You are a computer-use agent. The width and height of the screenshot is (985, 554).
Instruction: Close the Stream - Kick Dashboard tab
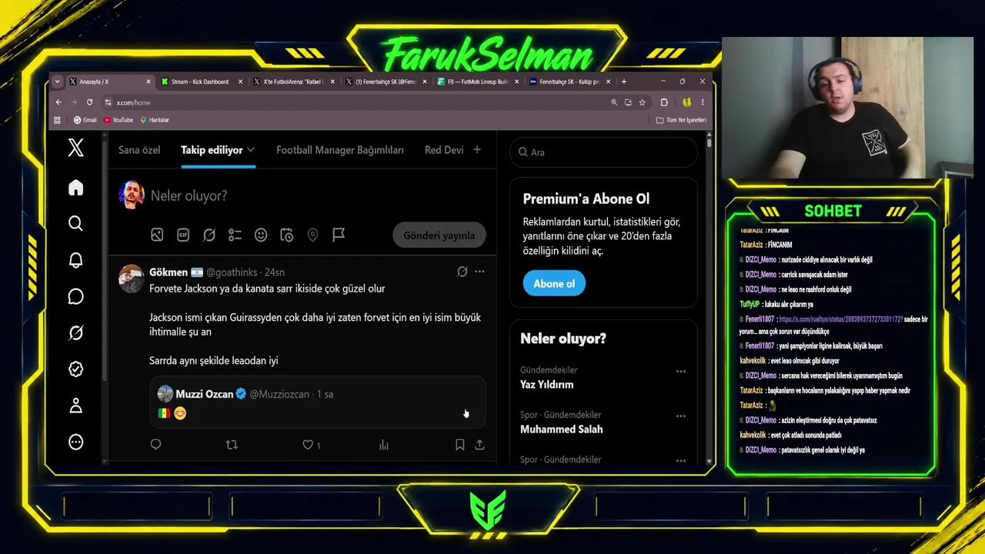(x=241, y=82)
